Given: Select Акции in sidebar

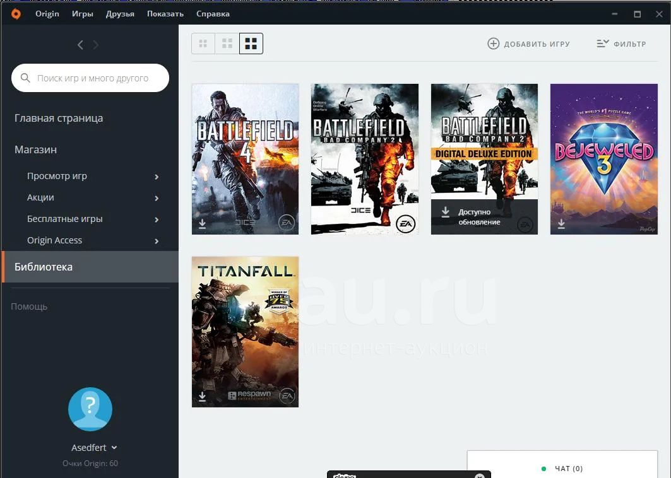Looking at the screenshot, I should tap(40, 197).
